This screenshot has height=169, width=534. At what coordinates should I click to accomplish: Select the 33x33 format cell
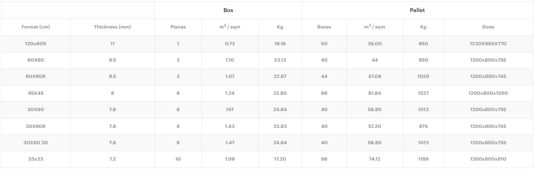pyautogui.click(x=36, y=159)
